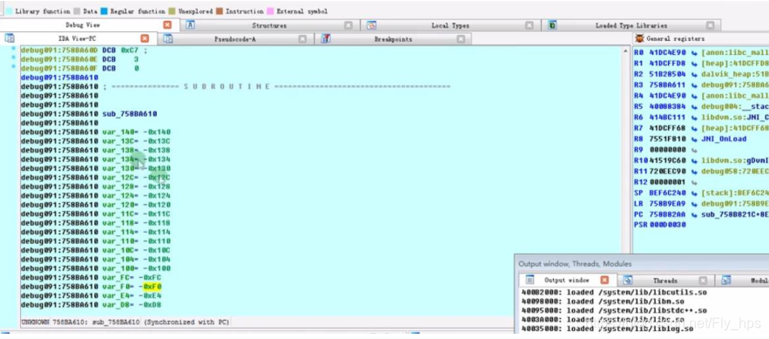769x339 pixels.
Task: Click the R12 value 00000001
Action: tap(667, 182)
